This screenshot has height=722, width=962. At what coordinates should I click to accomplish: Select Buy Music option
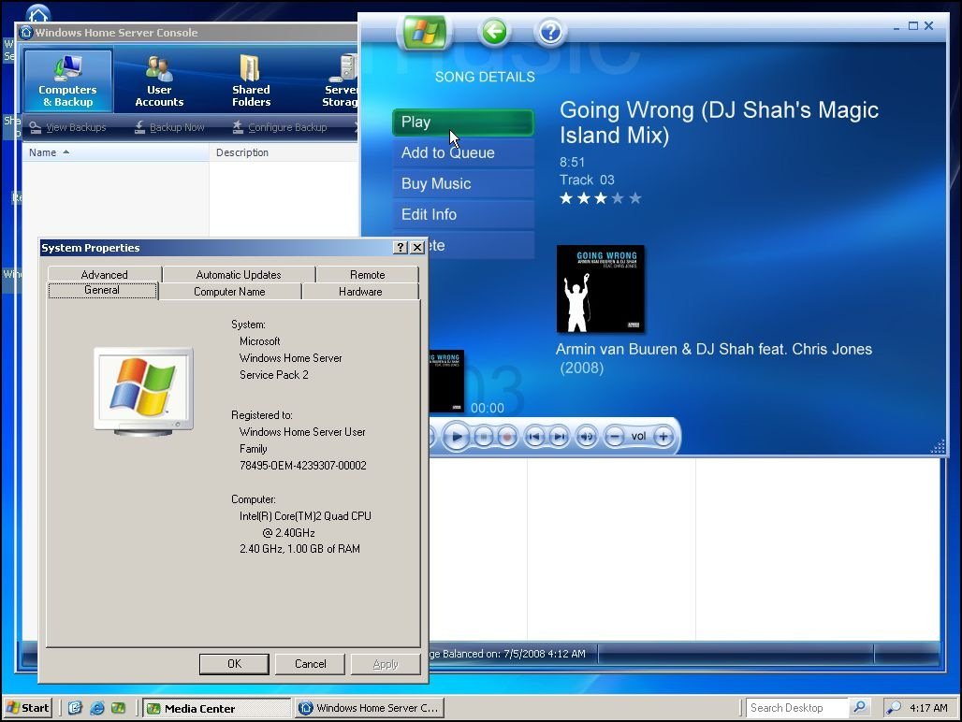[462, 183]
